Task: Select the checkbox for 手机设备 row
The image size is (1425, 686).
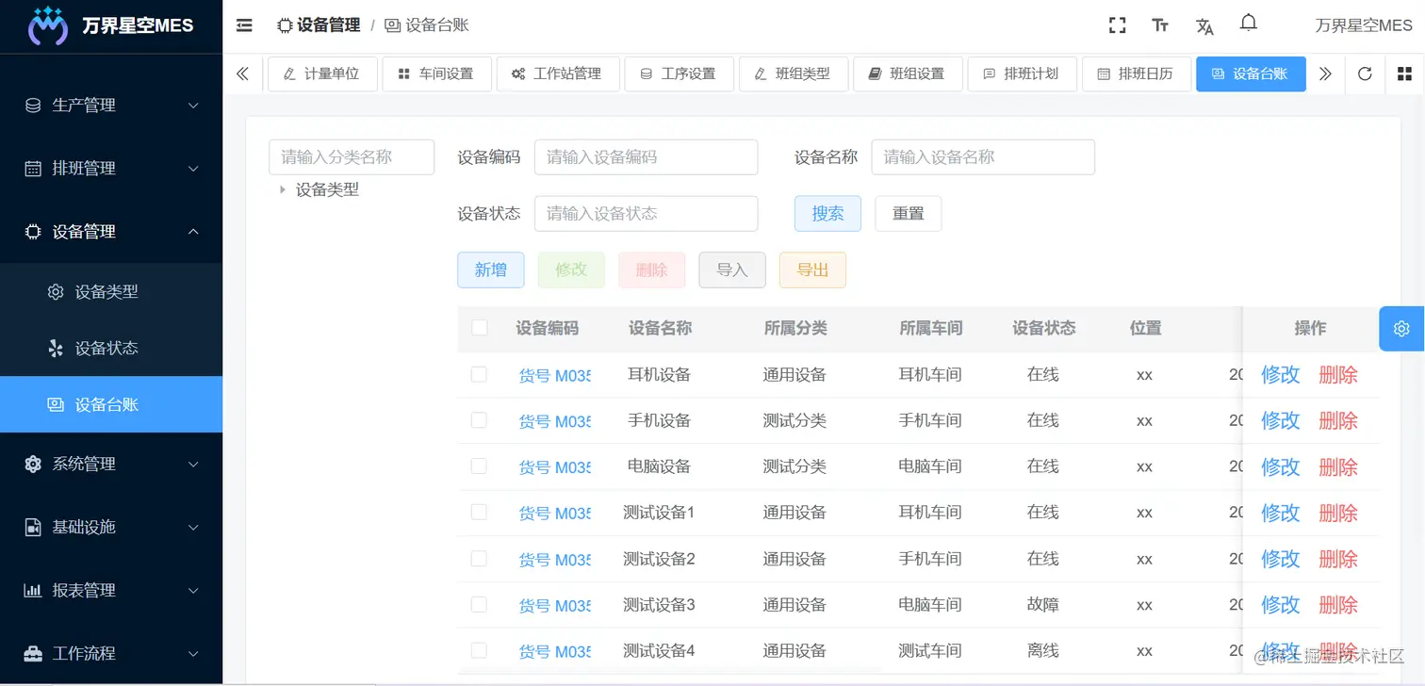Action: 479,420
